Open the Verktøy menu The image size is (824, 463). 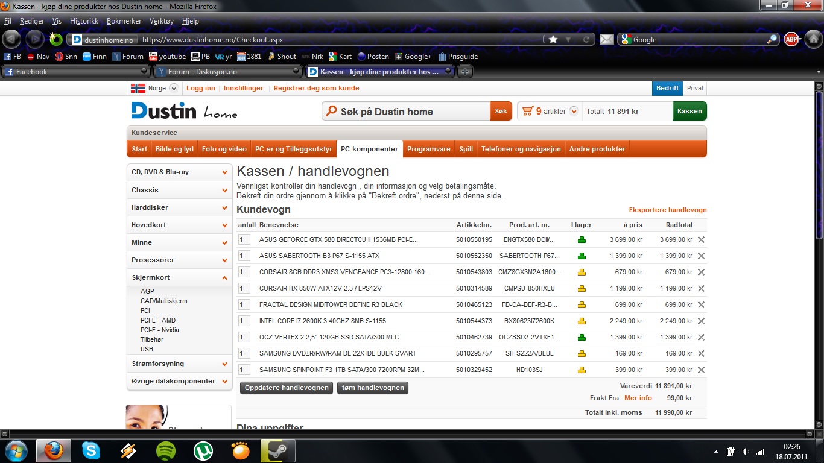pos(162,21)
